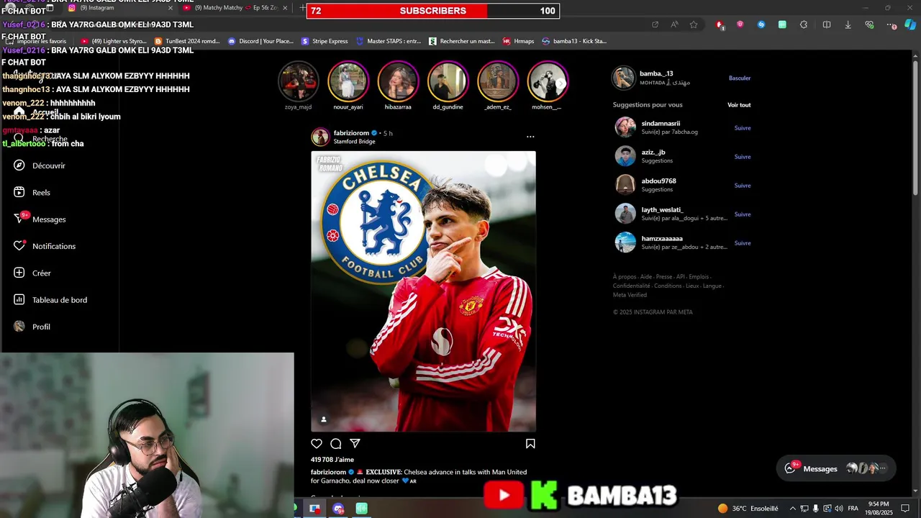Follow hamzxaaaaaa with Suivre
The height and width of the screenshot is (518, 921).
pyautogui.click(x=743, y=243)
